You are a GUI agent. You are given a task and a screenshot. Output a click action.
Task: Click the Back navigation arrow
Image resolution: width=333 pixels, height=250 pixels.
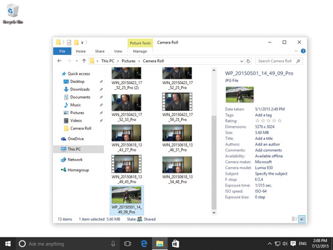pos(60,61)
